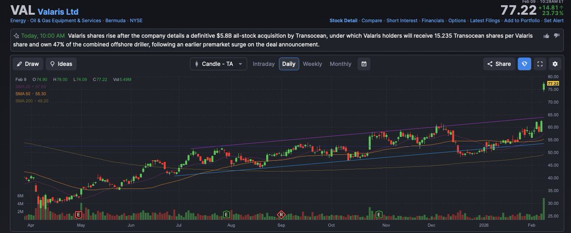
Task: Click the August earnings E marker
Action: (x=226, y=215)
